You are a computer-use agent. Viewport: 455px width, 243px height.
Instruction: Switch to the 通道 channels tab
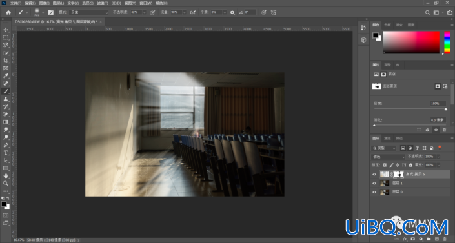point(387,139)
